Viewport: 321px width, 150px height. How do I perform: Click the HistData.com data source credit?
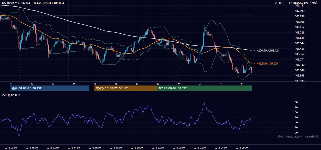coord(298,136)
